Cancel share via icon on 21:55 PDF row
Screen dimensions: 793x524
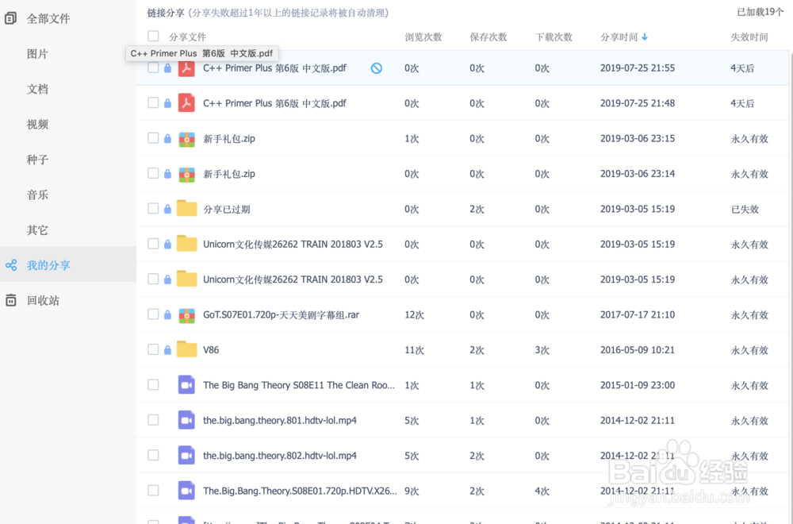click(376, 67)
